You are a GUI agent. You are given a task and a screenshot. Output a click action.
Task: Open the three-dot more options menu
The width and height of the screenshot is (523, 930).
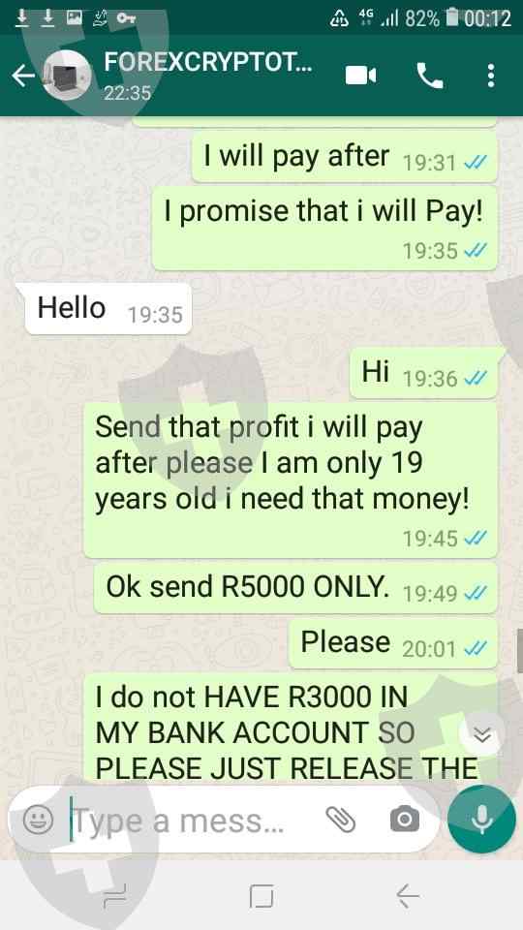point(490,76)
